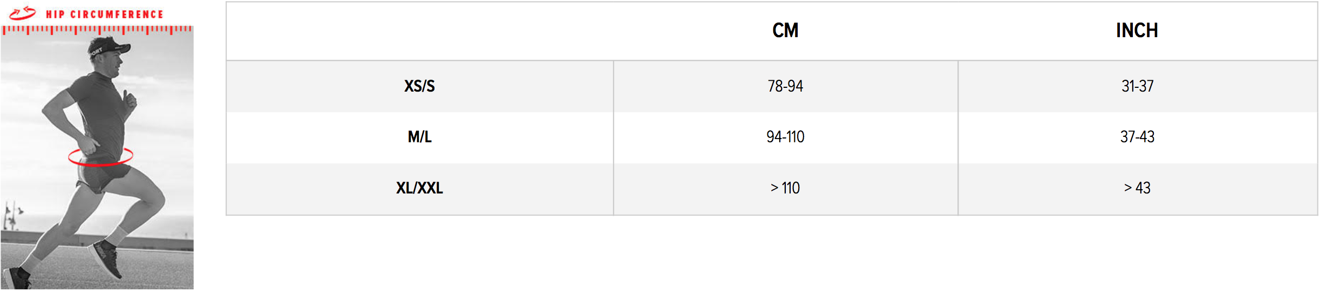
Task: Click the empty top-left header cell
Action: pyautogui.click(x=419, y=31)
